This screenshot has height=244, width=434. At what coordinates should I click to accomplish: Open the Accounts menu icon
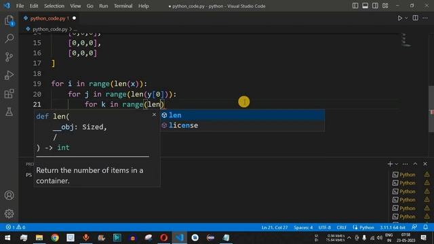coord(9,195)
